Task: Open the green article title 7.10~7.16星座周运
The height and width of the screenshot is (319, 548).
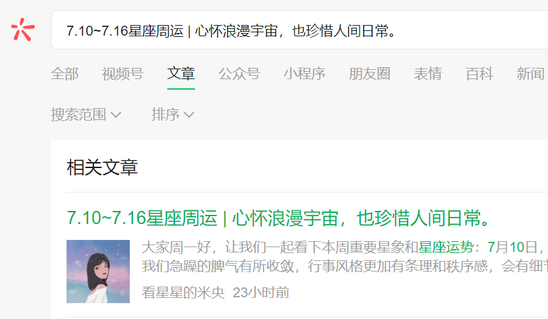Action: (279, 218)
